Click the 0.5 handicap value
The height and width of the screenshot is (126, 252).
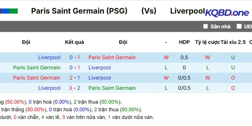[184, 57]
